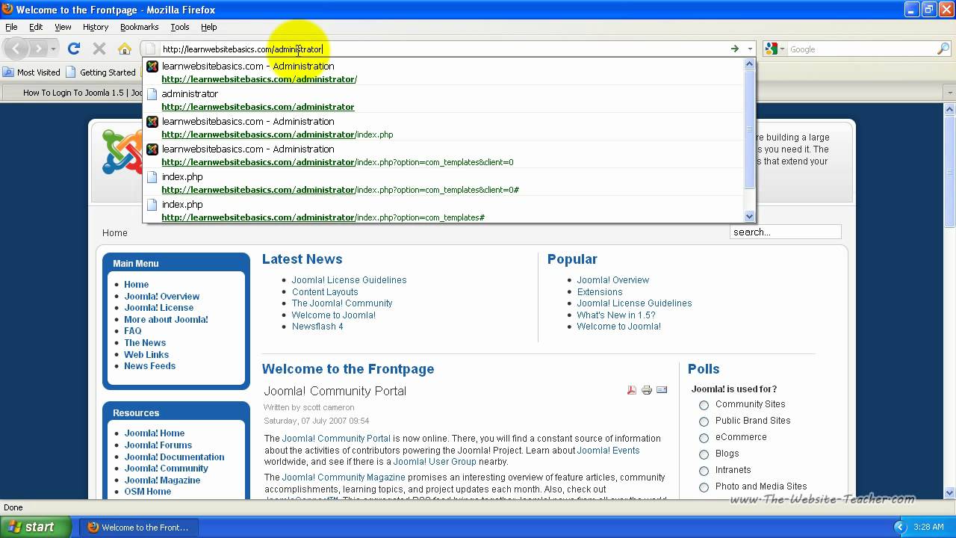
Task: Open the History menu
Action: [96, 27]
